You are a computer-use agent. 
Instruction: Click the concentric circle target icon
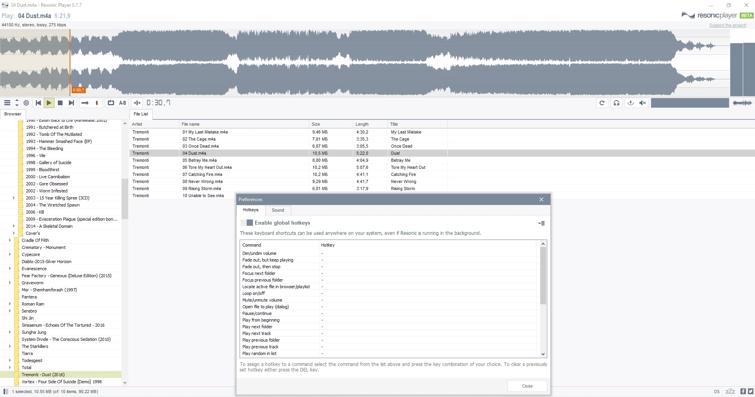pyautogui.click(x=26, y=103)
